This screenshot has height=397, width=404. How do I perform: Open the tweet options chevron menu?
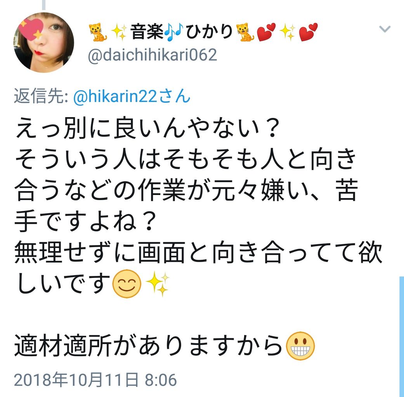click(385, 29)
